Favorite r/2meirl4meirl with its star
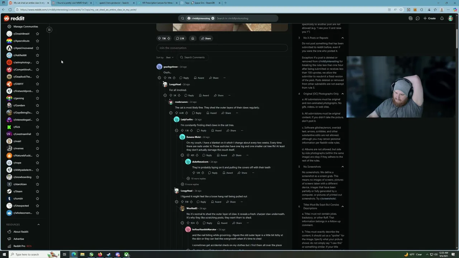This screenshot has width=459, height=258. [37, 34]
